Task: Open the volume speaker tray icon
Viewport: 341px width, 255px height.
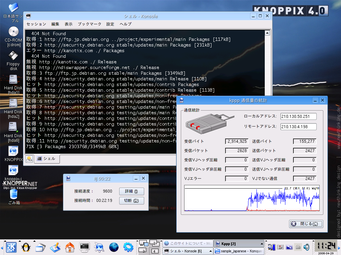Action: point(307,247)
